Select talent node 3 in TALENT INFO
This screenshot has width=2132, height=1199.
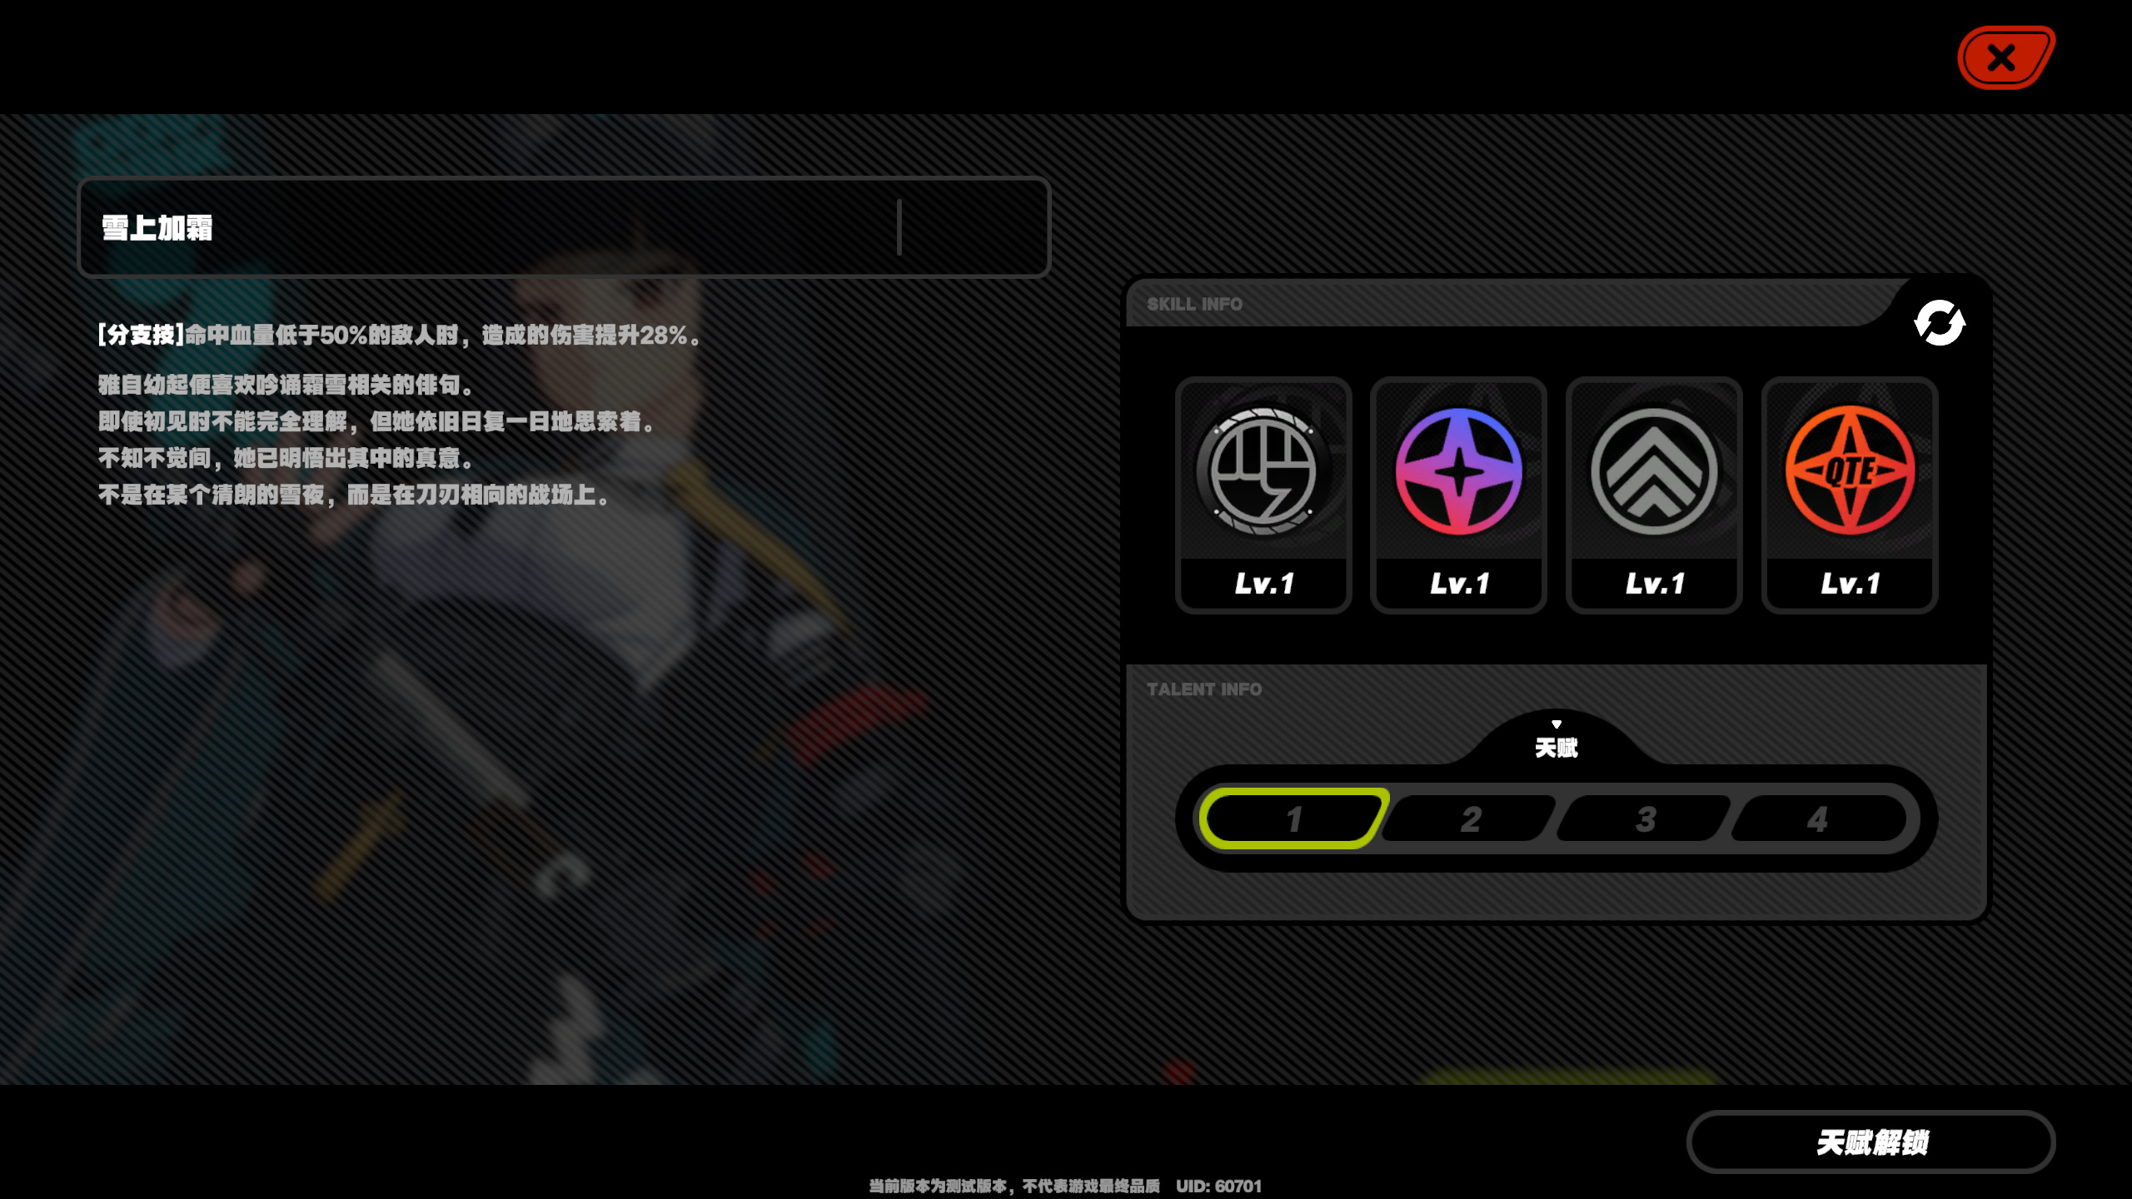tap(1645, 818)
